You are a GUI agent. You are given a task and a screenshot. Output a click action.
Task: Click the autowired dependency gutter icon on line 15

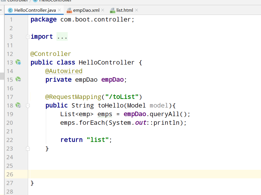(x=18, y=79)
